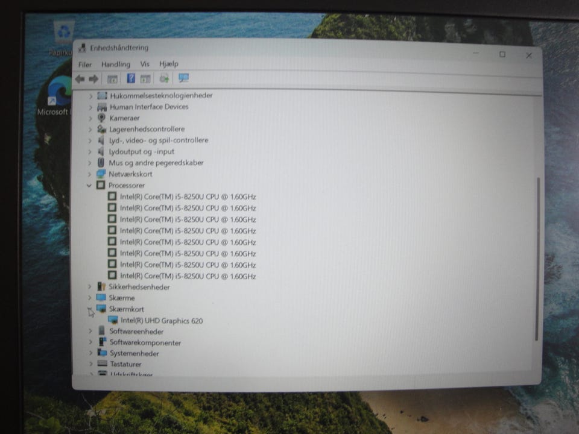Image resolution: width=579 pixels, height=434 pixels.
Task: Open the Vis menu
Action: (x=145, y=64)
